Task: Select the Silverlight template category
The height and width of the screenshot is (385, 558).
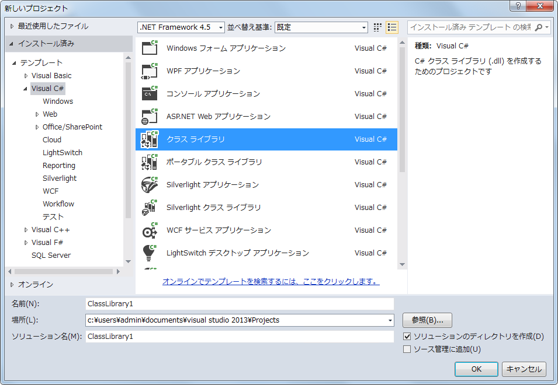Action: click(60, 178)
